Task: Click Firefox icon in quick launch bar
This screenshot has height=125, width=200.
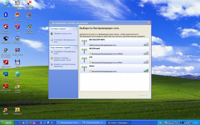Action: 30,122
